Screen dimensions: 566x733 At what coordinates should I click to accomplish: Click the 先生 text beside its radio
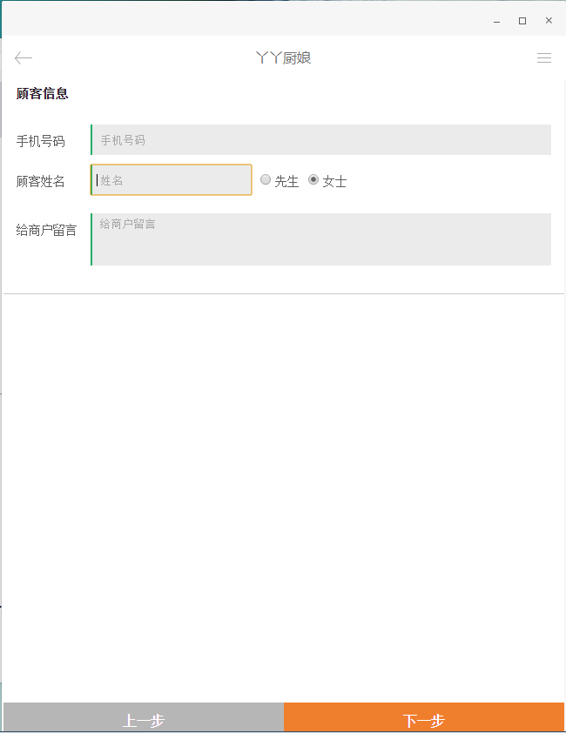pyautogui.click(x=286, y=181)
